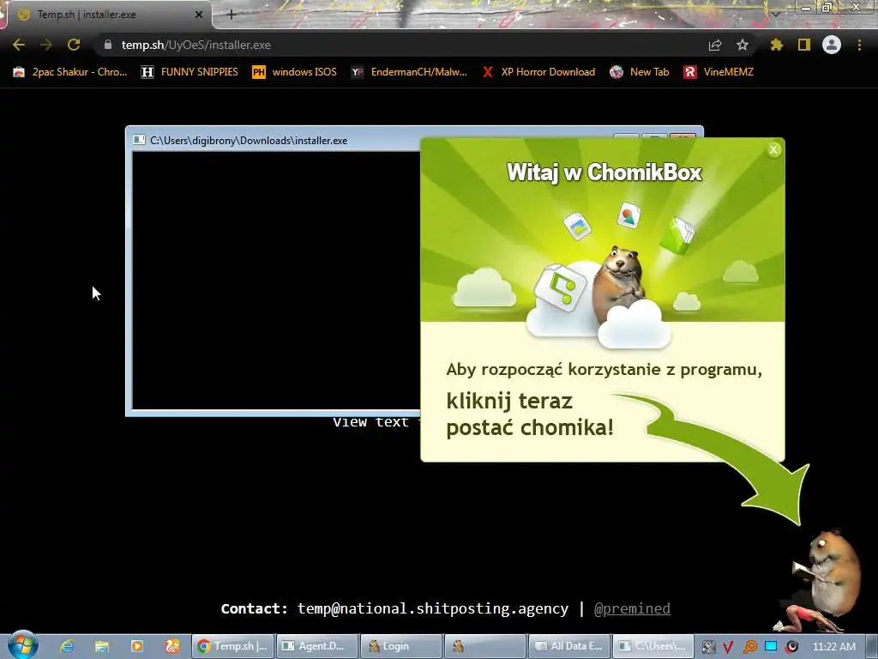
Task: Bookmark this page with the star icon
Action: coord(742,45)
